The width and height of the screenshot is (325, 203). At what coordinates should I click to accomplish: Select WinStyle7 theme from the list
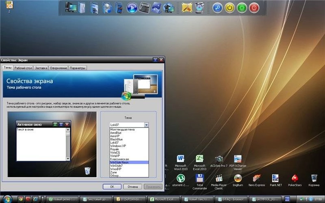[129, 166]
